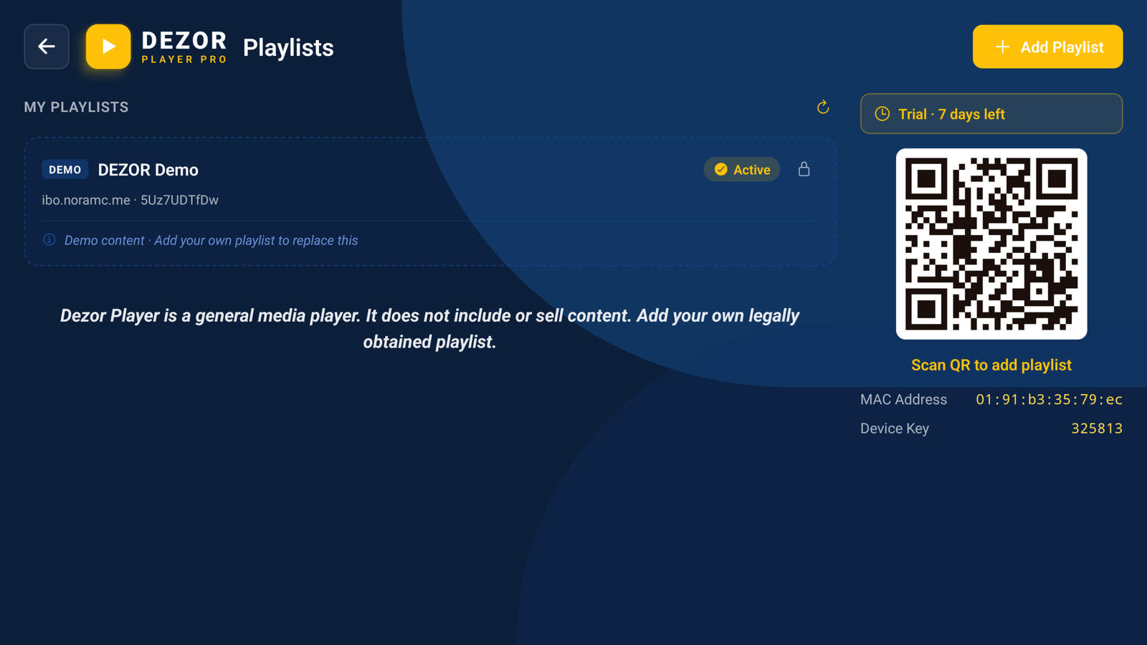Image resolution: width=1147 pixels, height=645 pixels.
Task: Click the general media player disclaimer
Action: click(429, 329)
